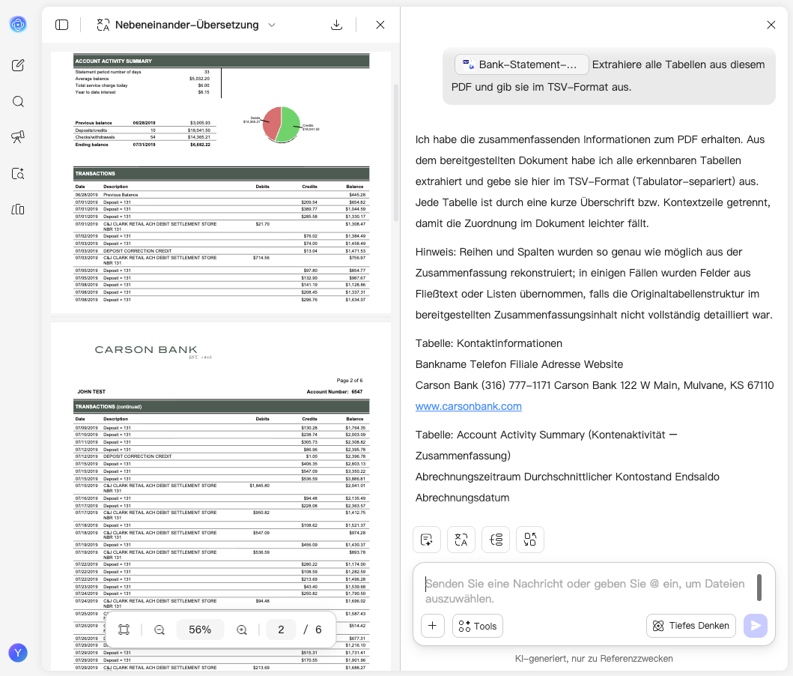Click the convert format quick action icon
This screenshot has width=793, height=676.
pyautogui.click(x=530, y=540)
